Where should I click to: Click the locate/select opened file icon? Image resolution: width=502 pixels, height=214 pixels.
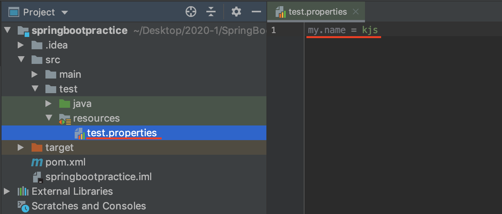tap(191, 12)
